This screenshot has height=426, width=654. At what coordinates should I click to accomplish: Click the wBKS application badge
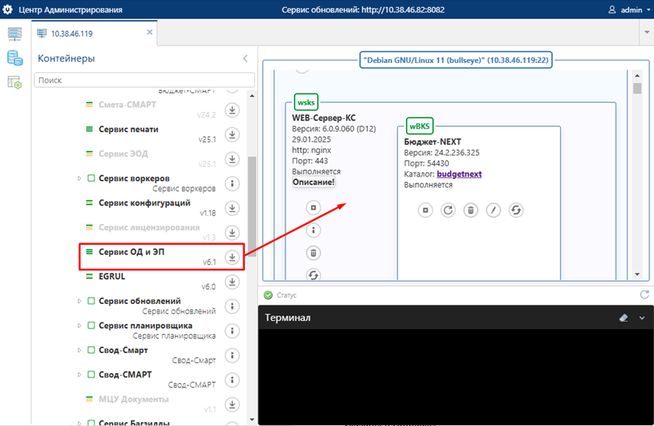coord(420,126)
